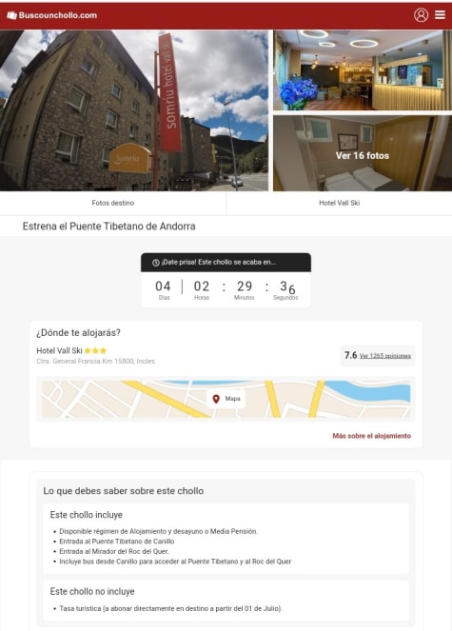Viewport: 452px width, 631px height.
Task: Click the Buscounchollo.com suitcase logo
Action: pos(11,15)
